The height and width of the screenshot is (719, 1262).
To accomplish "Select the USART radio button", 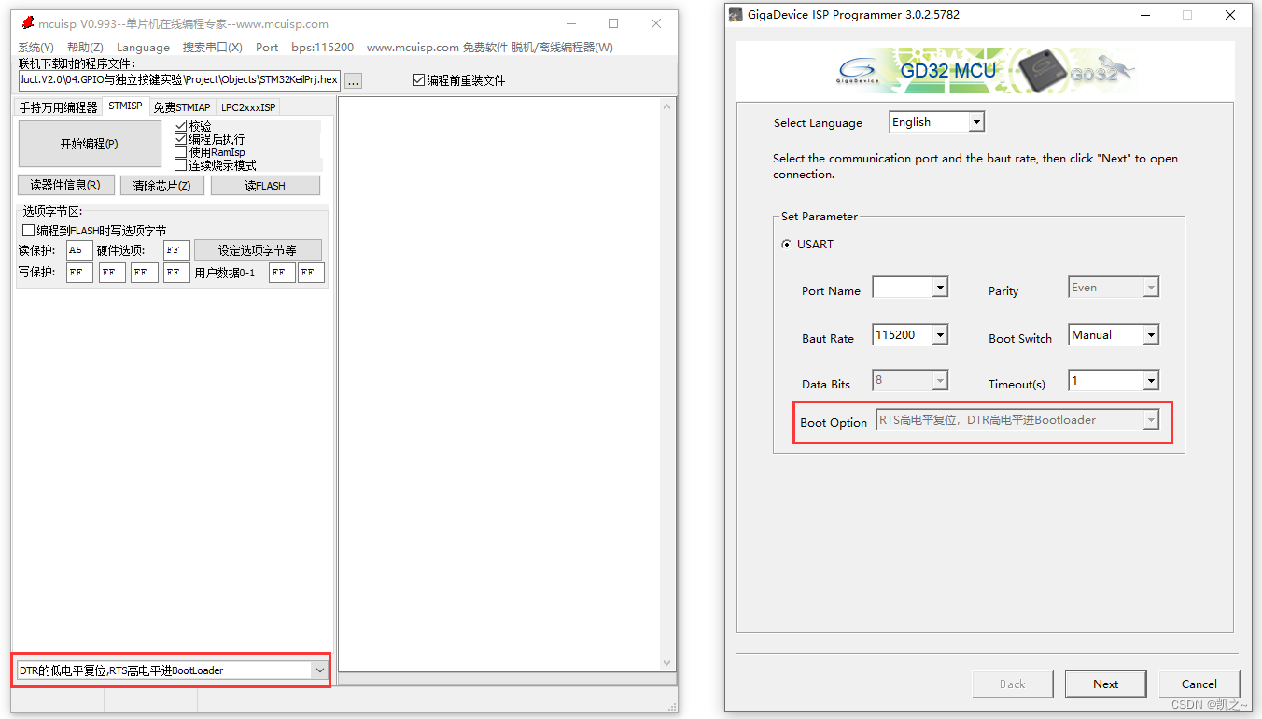I will (787, 245).
